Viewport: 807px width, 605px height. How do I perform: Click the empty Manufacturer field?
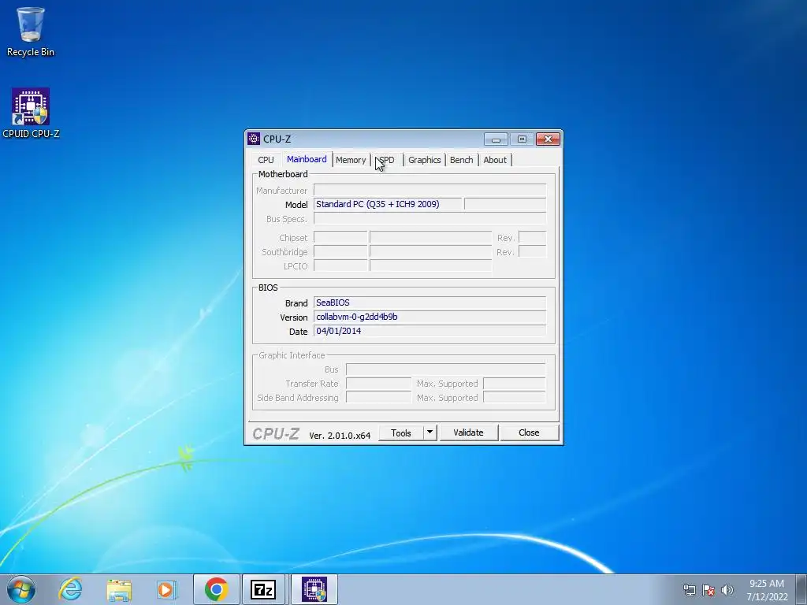(x=430, y=191)
